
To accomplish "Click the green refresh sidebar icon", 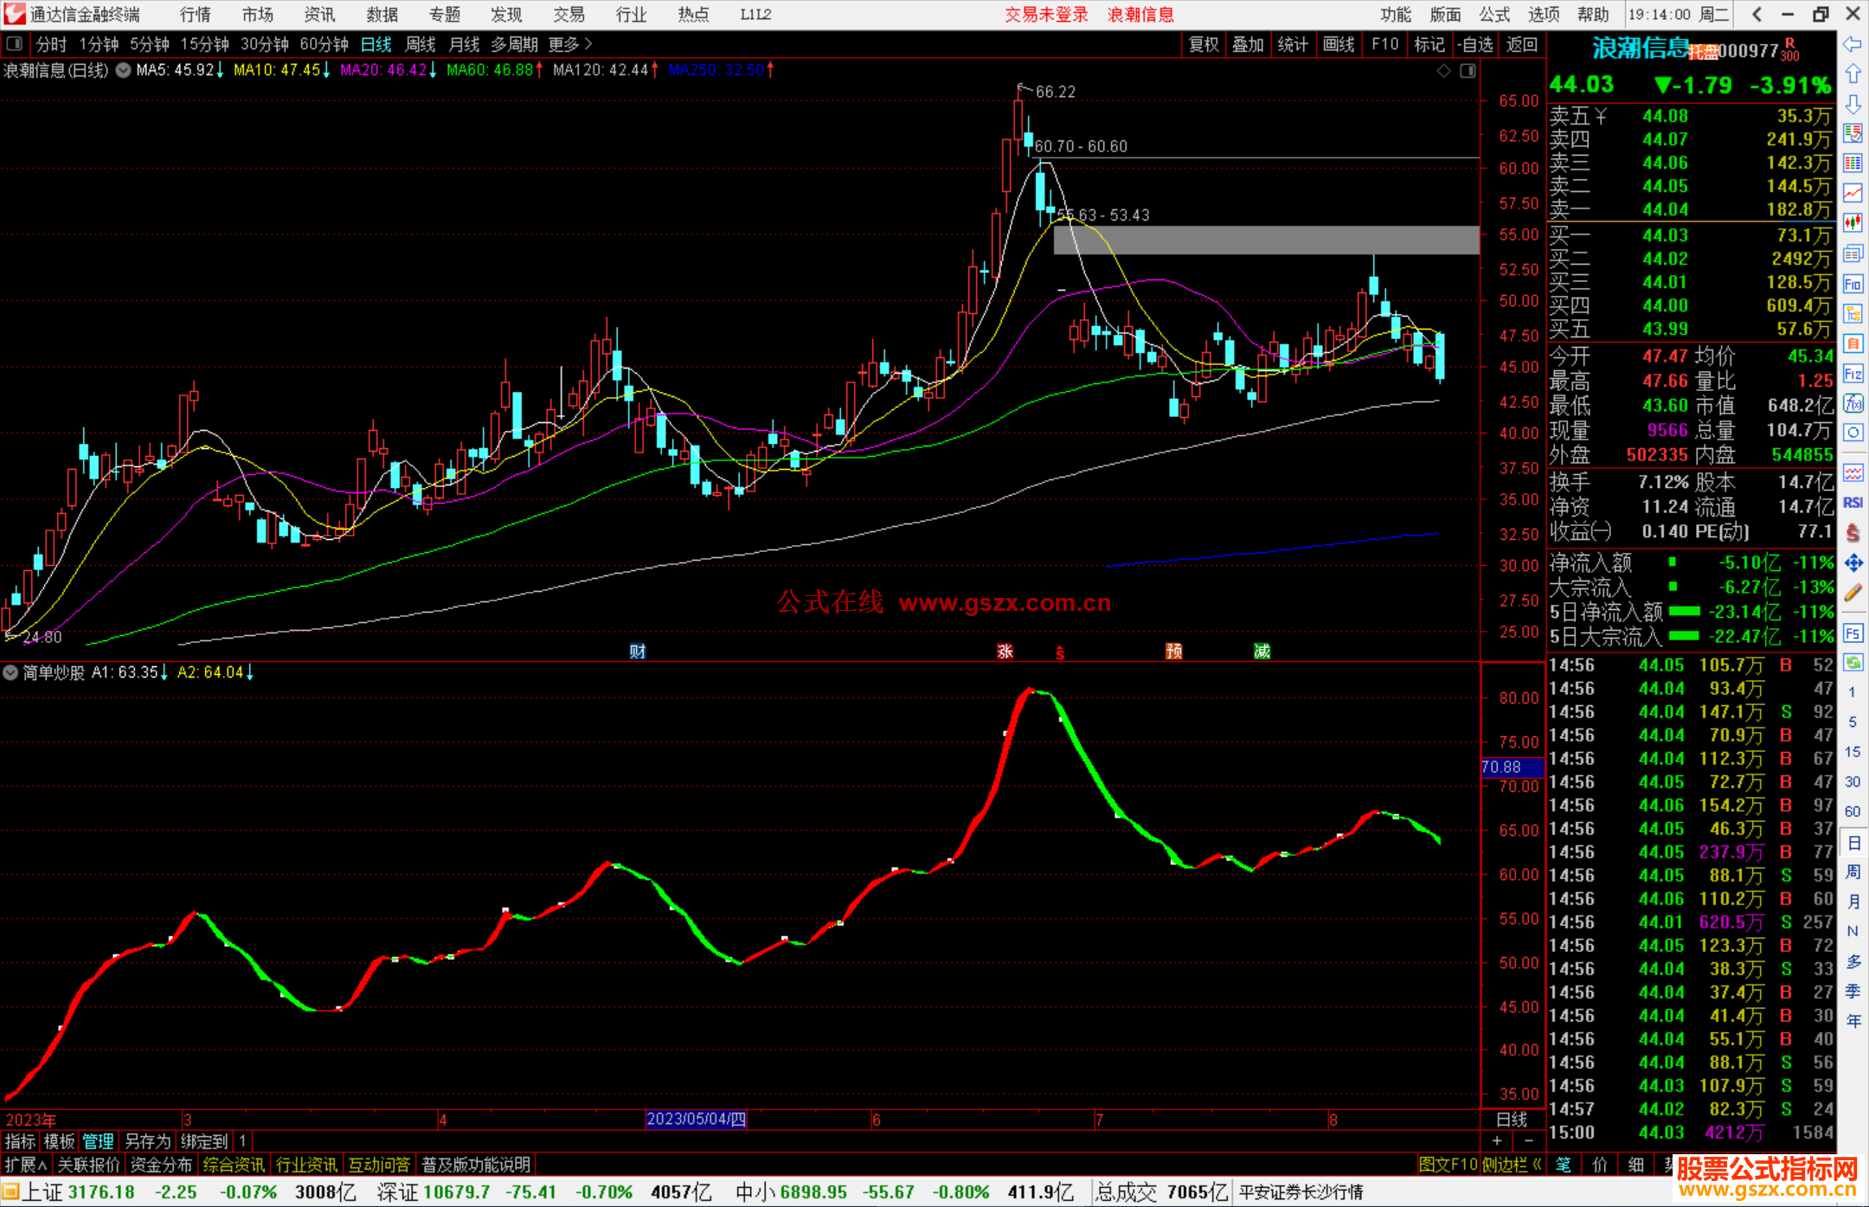I will point(1853,663).
